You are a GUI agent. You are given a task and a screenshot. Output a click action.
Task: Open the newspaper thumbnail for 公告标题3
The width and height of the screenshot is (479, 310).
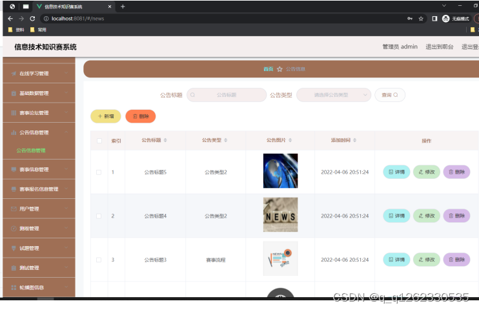pyautogui.click(x=280, y=258)
